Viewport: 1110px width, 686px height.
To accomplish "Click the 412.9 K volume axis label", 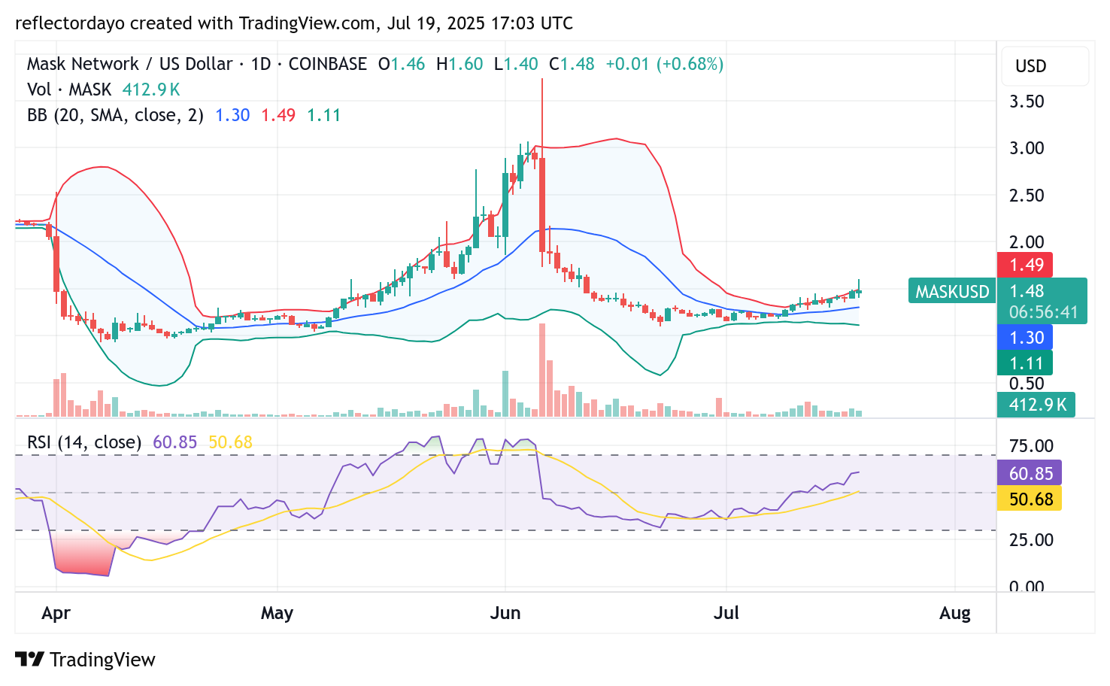I will tap(1036, 405).
